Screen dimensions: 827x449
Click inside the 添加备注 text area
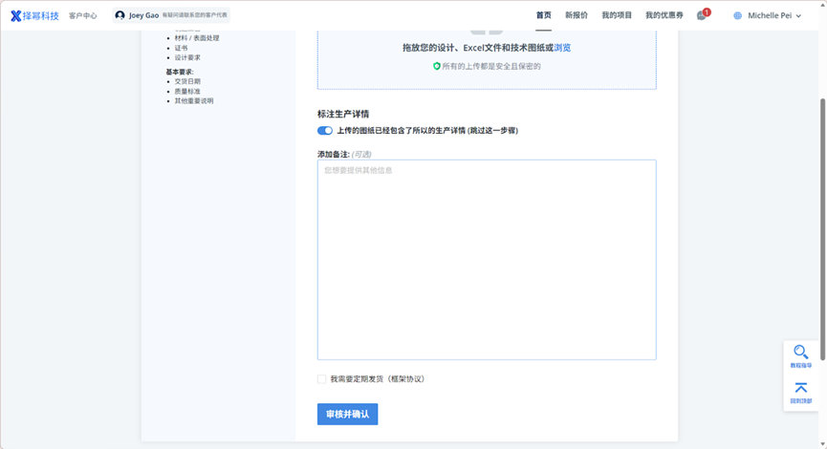coord(486,259)
